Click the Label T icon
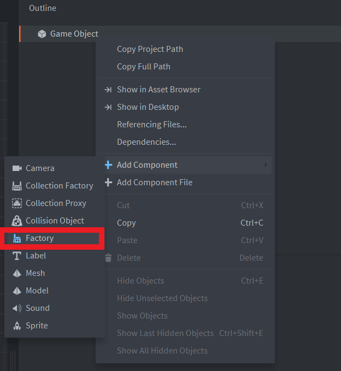The height and width of the screenshot is (371, 341). (x=17, y=256)
